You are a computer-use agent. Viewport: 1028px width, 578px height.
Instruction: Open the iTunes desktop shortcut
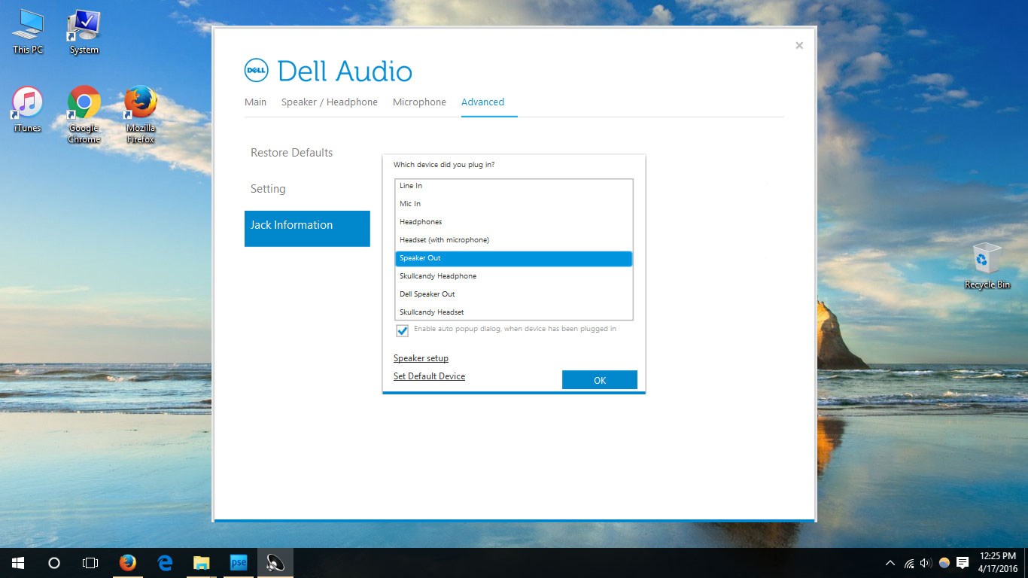28,110
